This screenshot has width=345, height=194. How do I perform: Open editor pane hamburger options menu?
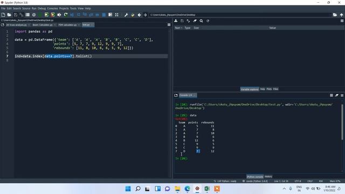(169, 25)
